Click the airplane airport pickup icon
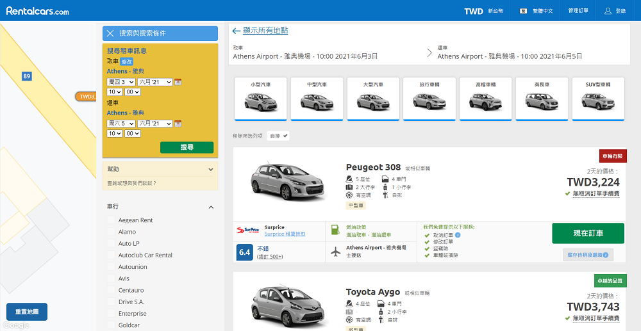 [x=335, y=252]
